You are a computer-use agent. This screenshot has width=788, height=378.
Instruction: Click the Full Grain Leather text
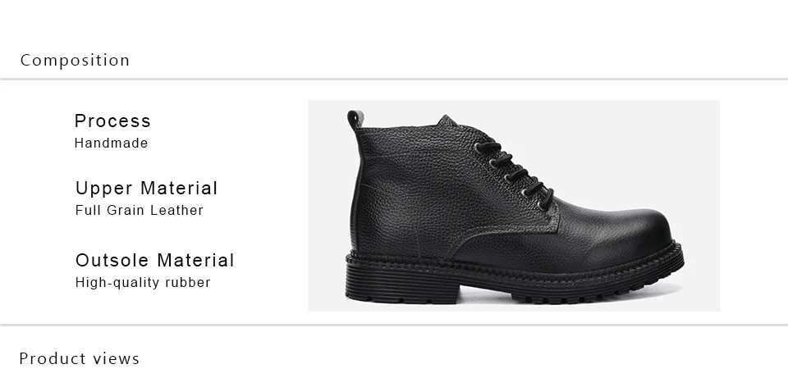[140, 211]
